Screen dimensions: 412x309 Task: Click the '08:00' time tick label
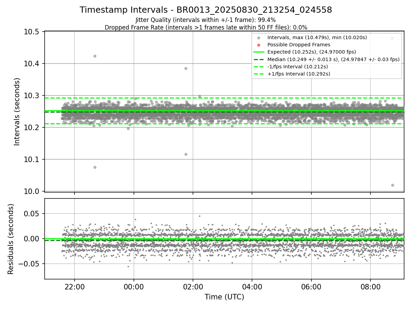[370, 287]
